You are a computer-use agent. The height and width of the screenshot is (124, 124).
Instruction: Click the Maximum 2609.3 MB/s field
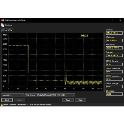114,48
